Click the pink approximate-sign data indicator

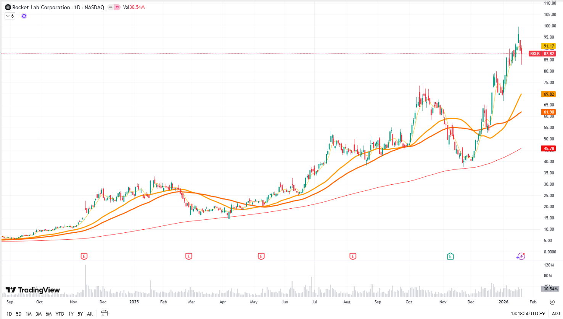pos(117,7)
